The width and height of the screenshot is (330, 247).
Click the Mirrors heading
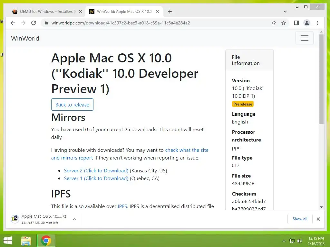tap(68, 117)
